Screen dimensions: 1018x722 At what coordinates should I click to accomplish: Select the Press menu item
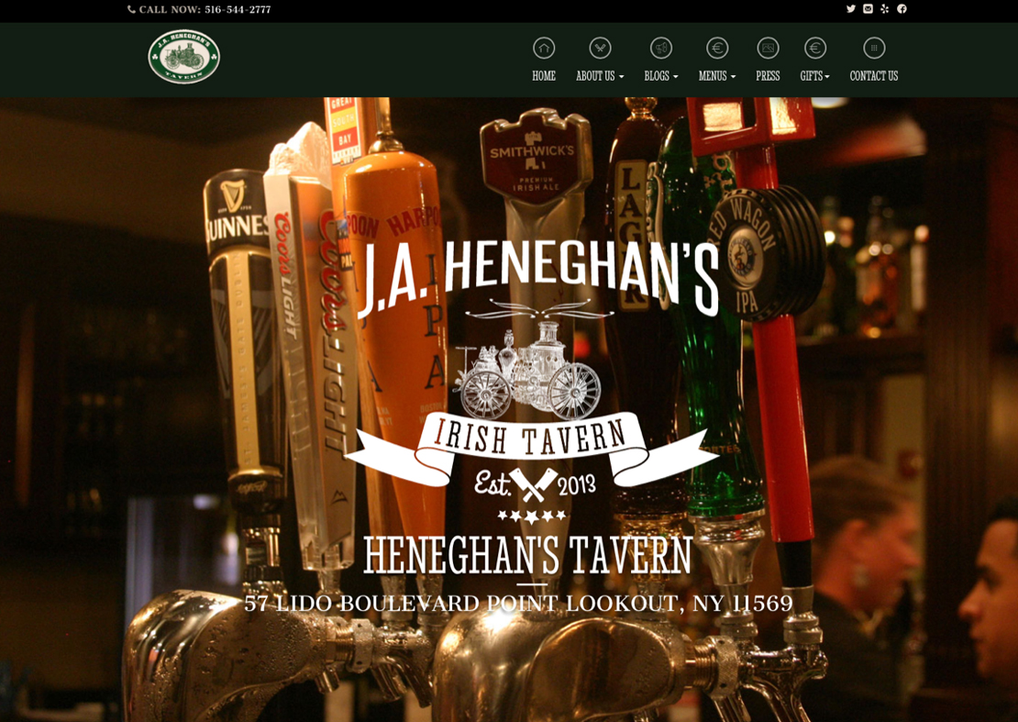[767, 77]
